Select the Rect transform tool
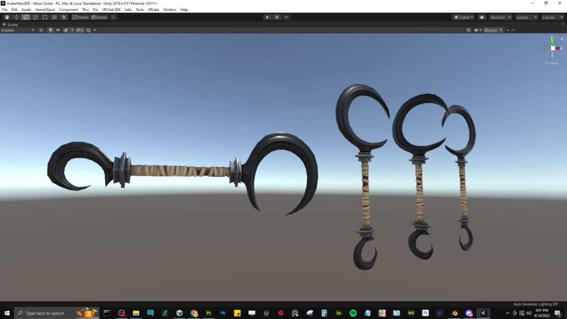 45,17
